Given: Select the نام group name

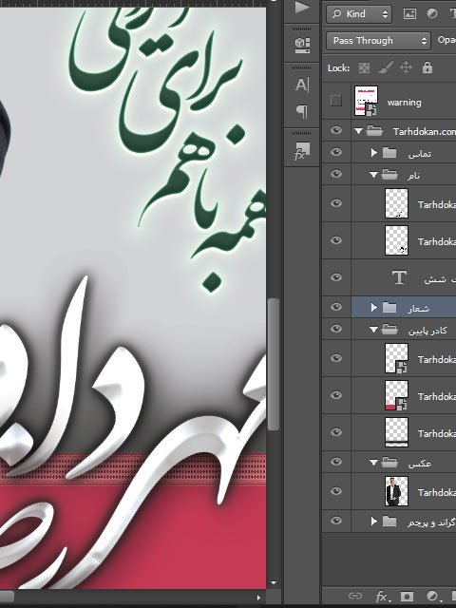Looking at the screenshot, I should pyautogui.click(x=414, y=176).
